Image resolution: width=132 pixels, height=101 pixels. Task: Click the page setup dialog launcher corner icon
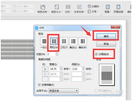coord(101,15)
